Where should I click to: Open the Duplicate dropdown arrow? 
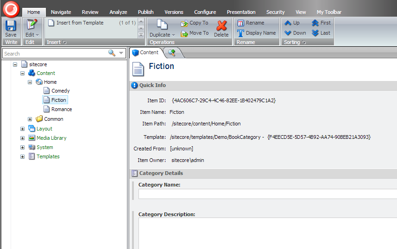pyautogui.click(x=173, y=35)
